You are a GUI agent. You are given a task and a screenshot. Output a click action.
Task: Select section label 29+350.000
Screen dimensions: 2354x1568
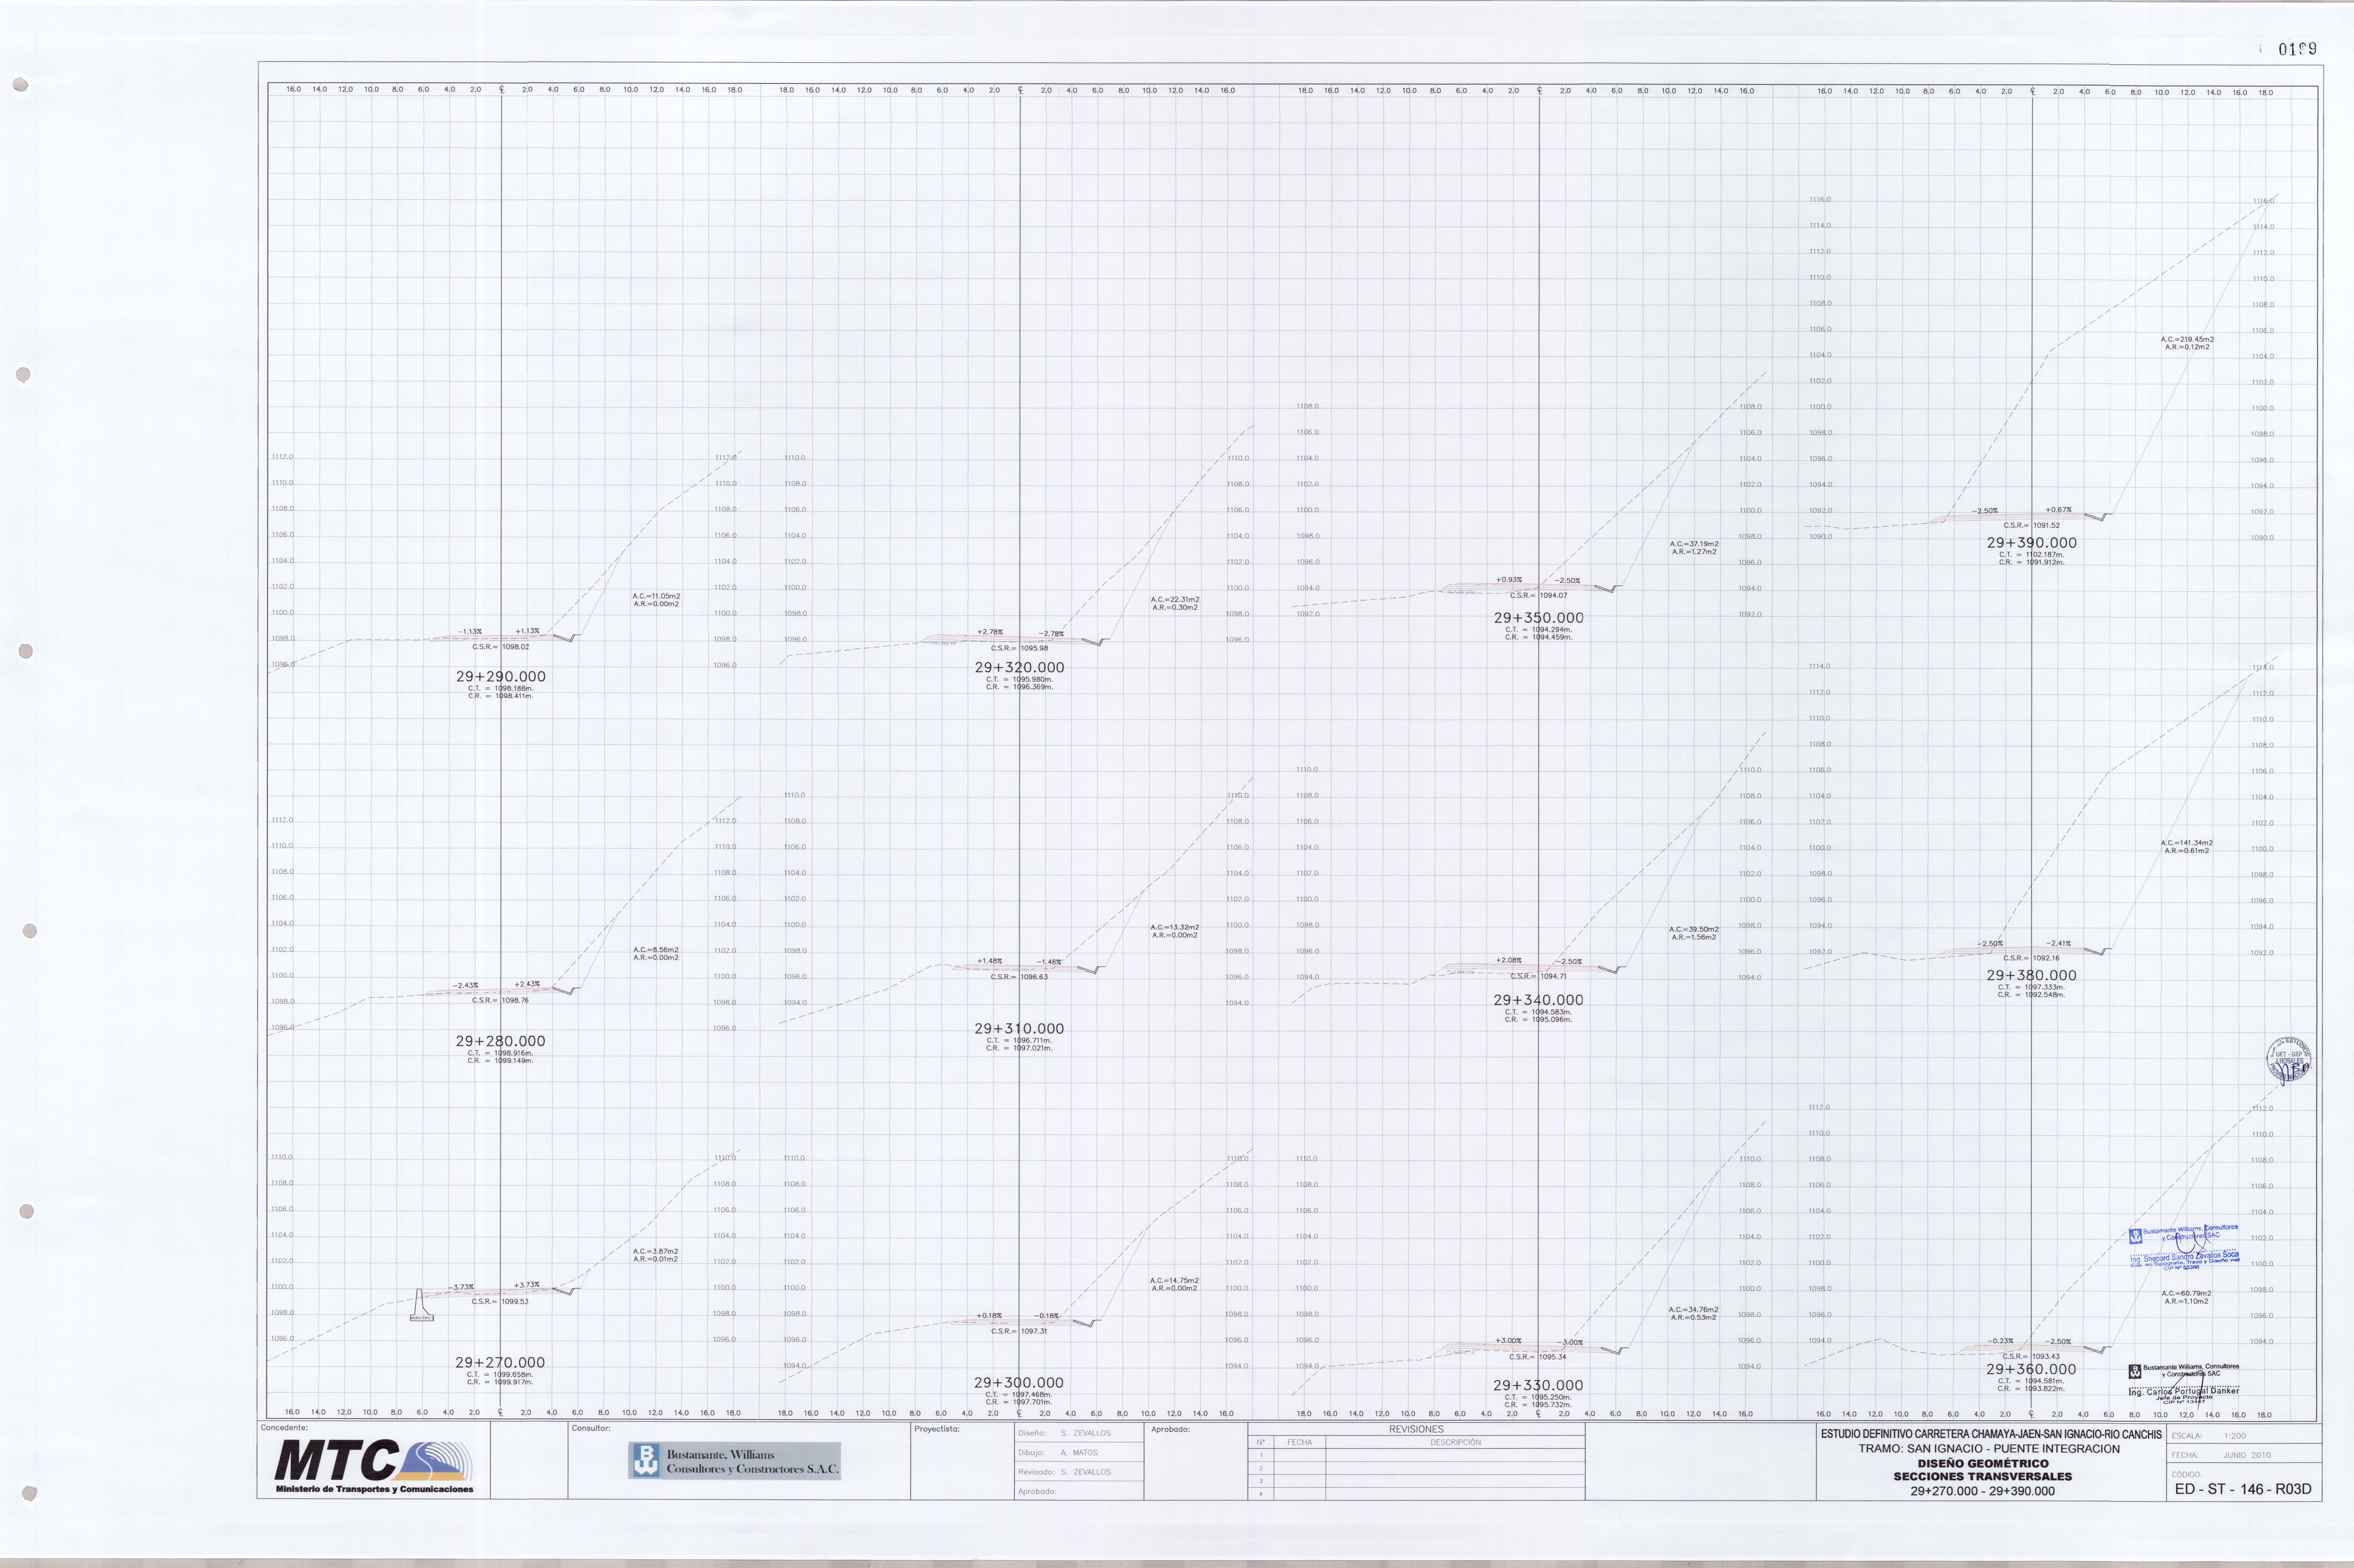1539,618
